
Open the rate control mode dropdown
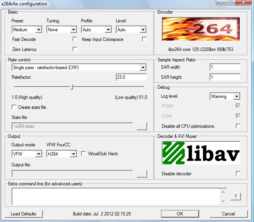[x=79, y=68]
